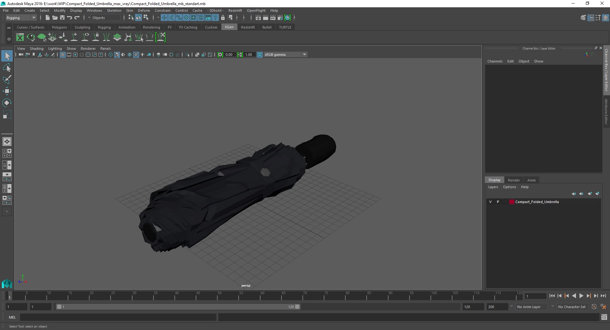Toggle textured display in viewport toolbar

coord(136,55)
